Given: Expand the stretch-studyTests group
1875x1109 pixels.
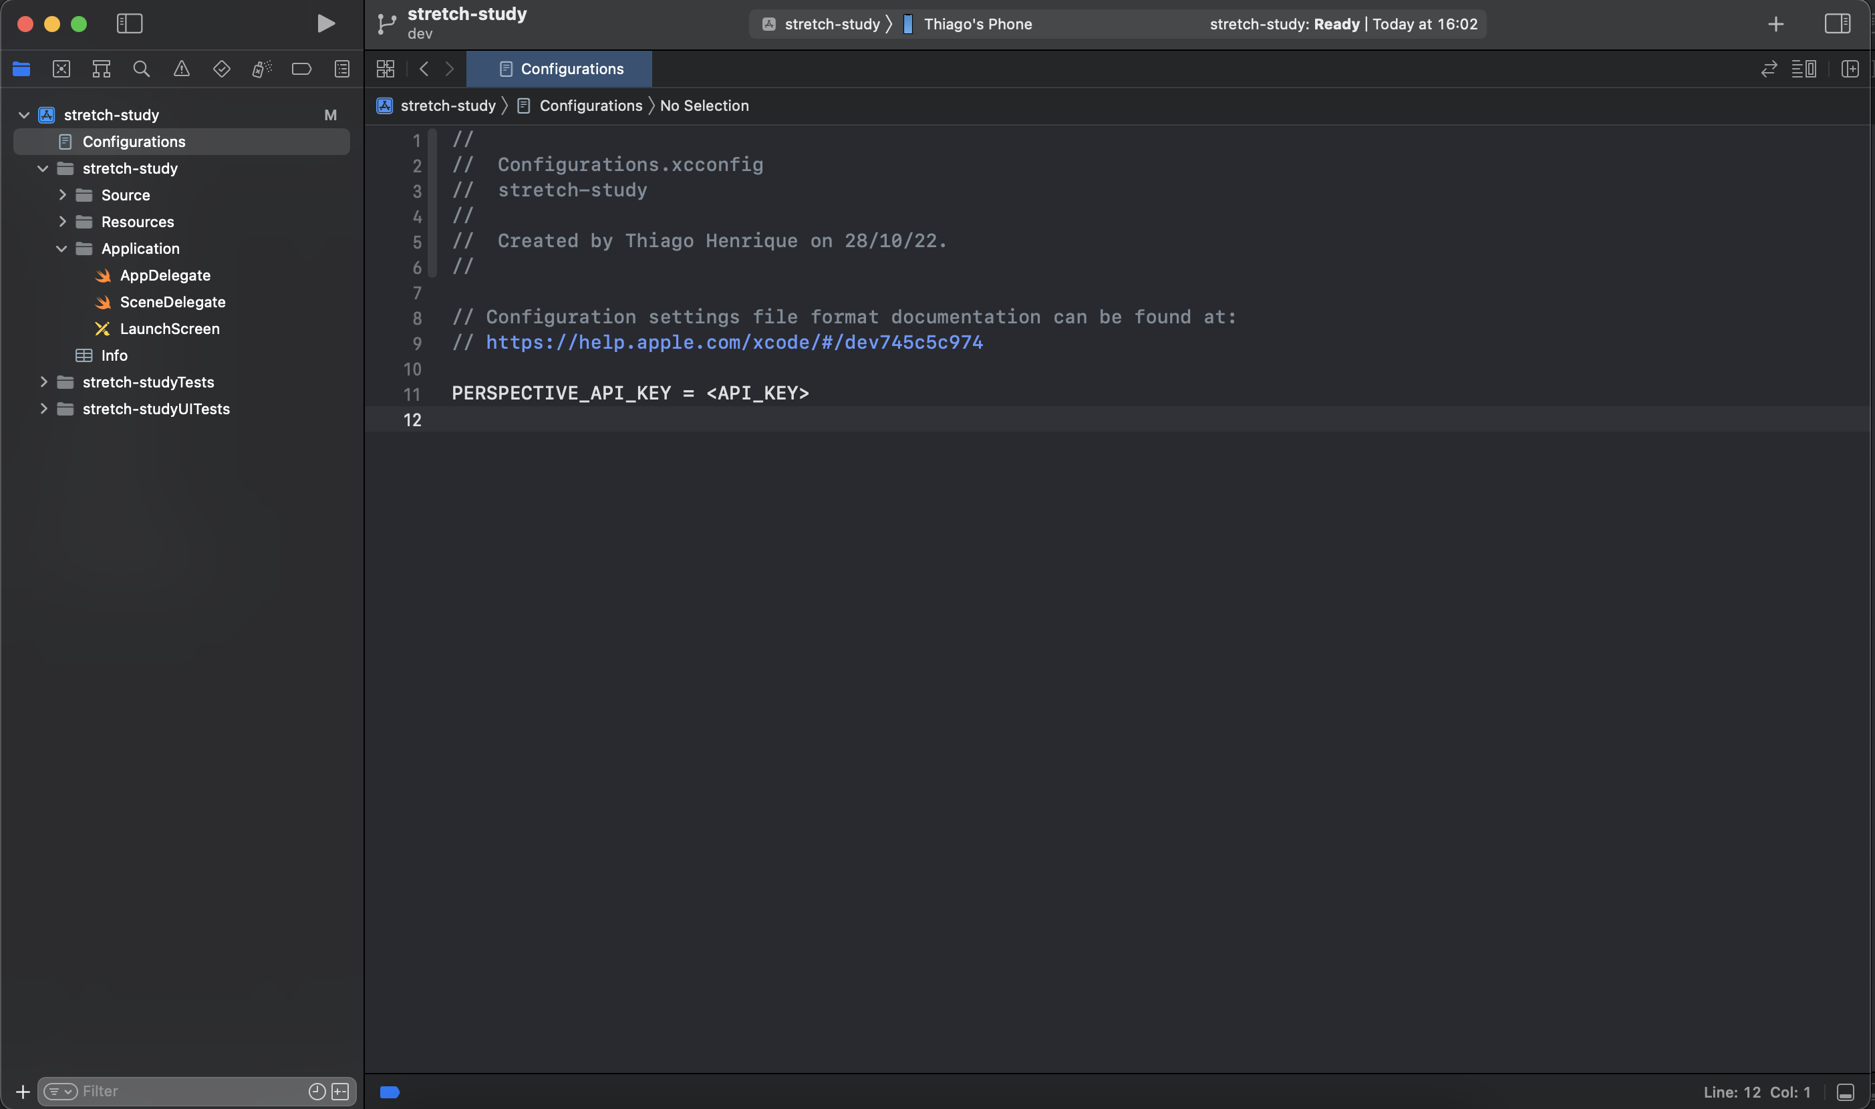Looking at the screenshot, I should 43,382.
